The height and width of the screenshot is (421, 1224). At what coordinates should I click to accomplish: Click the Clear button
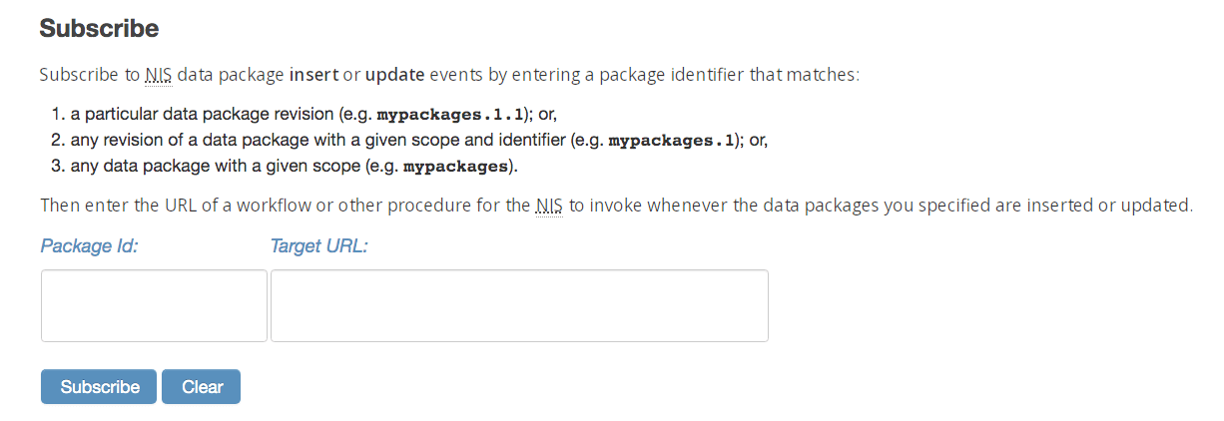tap(202, 387)
